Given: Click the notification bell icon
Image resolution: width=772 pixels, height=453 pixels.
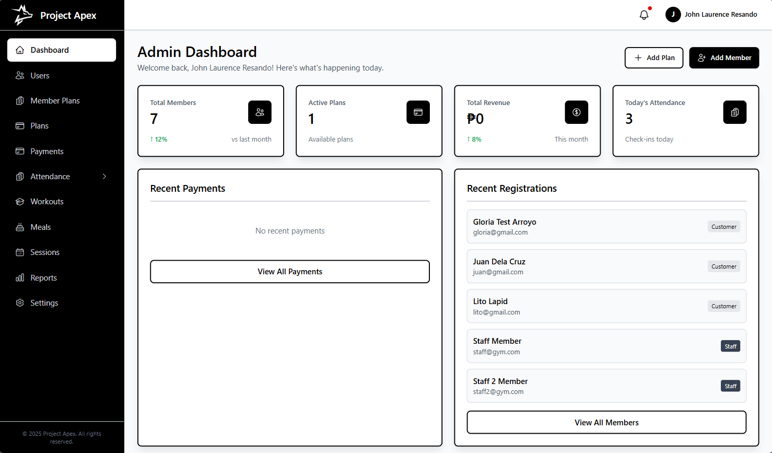Looking at the screenshot, I should click(644, 15).
